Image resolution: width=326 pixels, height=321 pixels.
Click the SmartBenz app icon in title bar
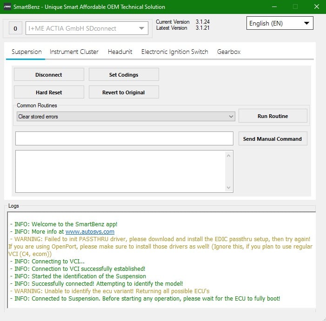click(7, 7)
